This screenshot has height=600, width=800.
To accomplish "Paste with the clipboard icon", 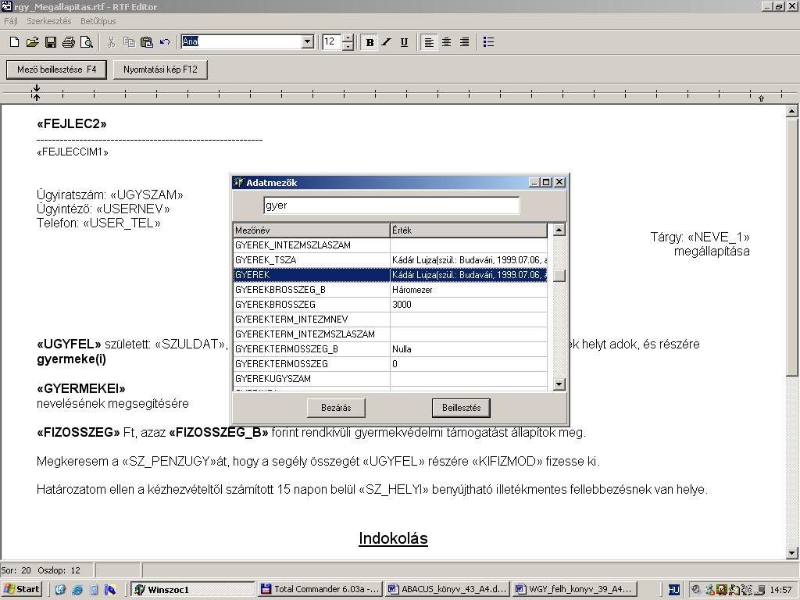I will click(x=147, y=42).
